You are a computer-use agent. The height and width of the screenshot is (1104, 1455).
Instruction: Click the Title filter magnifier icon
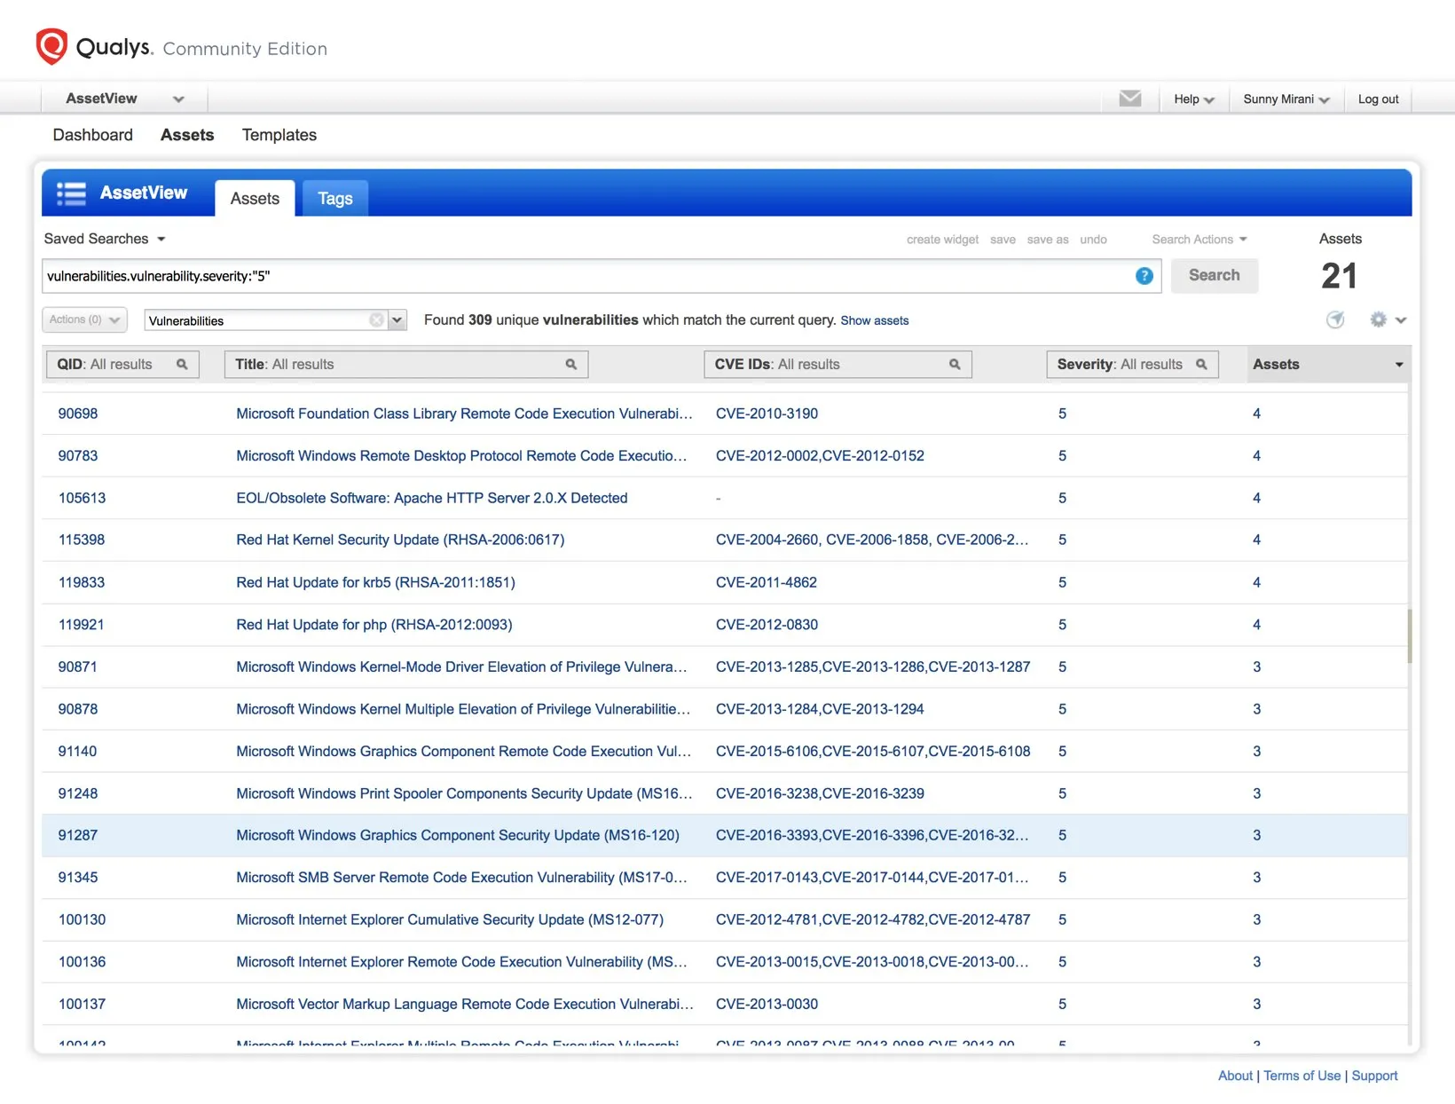[571, 365]
